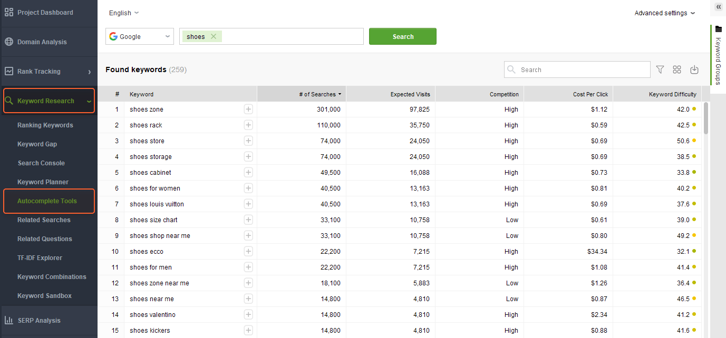Click the 301,000 searches value
Screen dimensions: 726x338
pos(329,110)
